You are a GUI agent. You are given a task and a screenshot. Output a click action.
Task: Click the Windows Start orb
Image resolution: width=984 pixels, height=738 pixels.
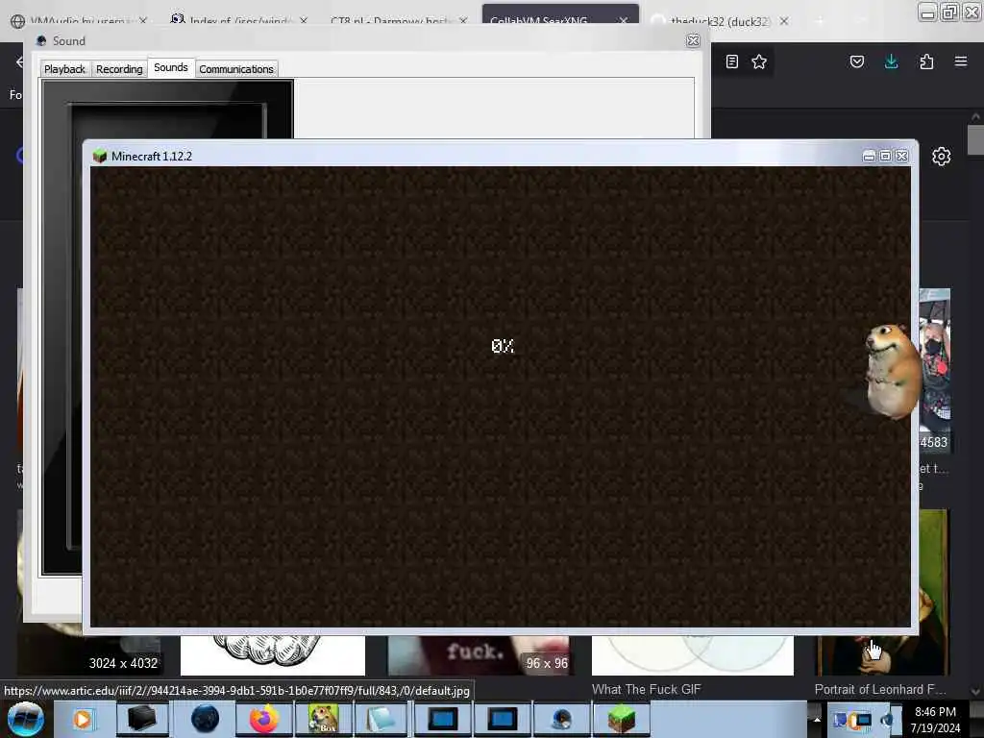click(x=26, y=719)
